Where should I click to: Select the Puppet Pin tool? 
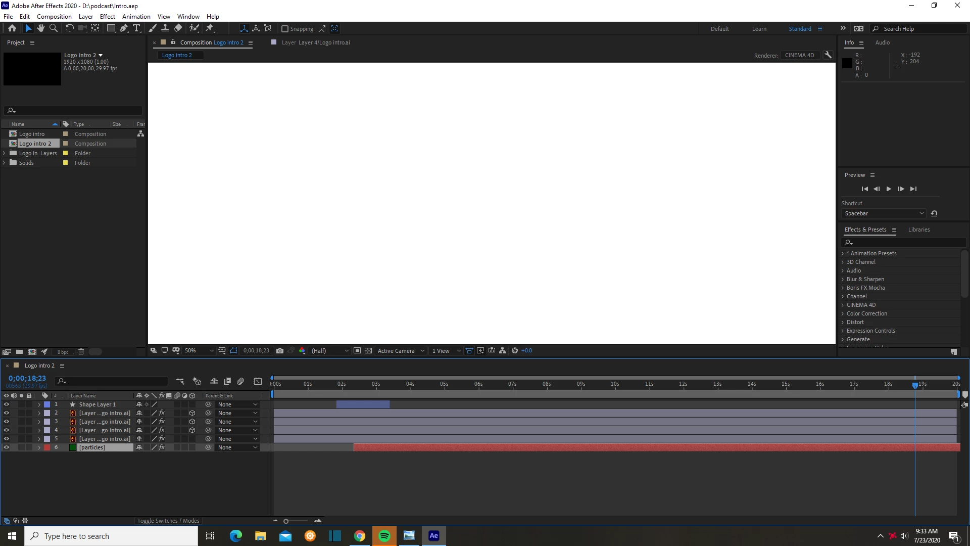coord(210,28)
